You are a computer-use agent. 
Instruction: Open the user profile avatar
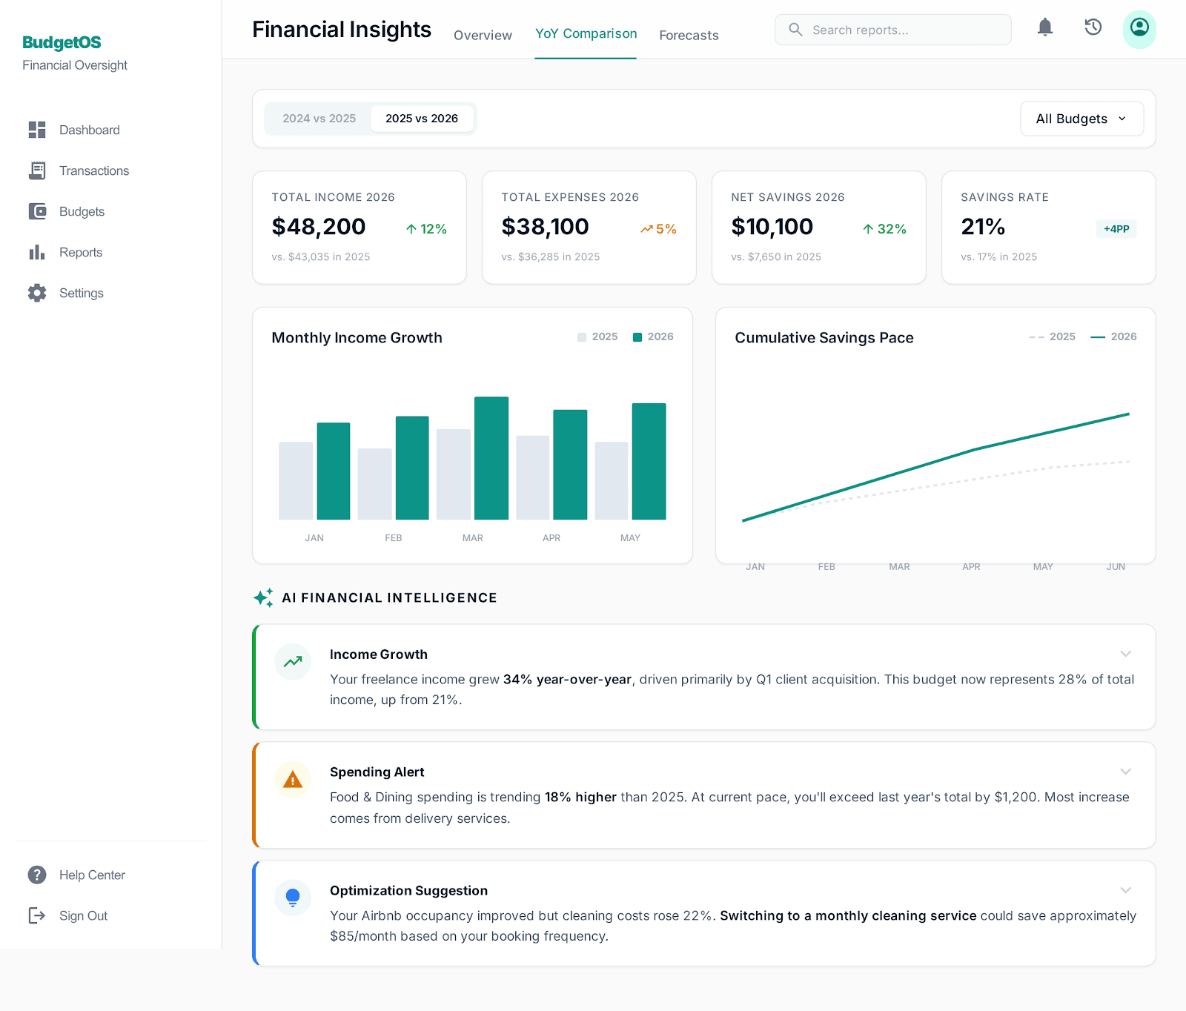coord(1139,29)
